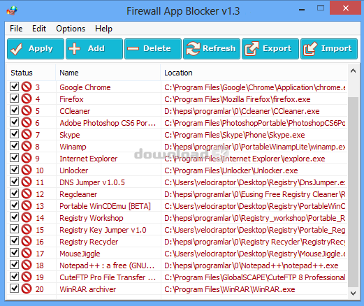Add a new application with plus button
364x306 pixels.
[94, 49]
